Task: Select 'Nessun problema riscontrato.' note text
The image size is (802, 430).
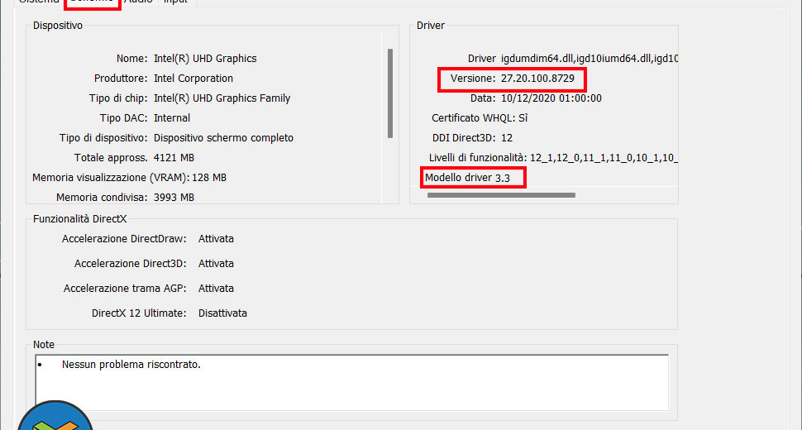Action: tap(131, 365)
